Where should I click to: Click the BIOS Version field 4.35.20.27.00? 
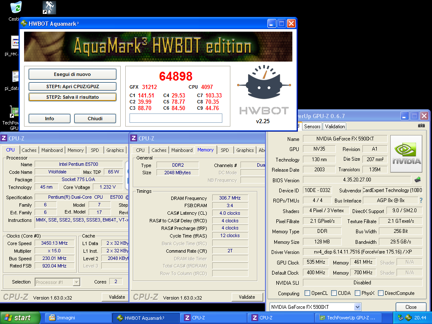click(x=357, y=180)
